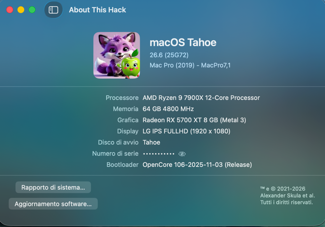Click the About This Hack window title
325x227 pixels.
tap(97, 10)
